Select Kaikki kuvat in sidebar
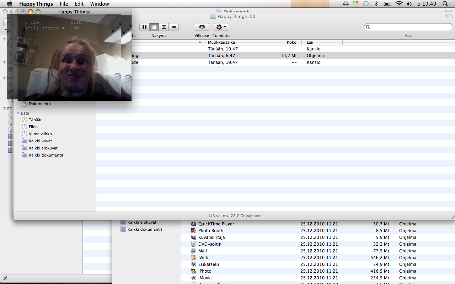455x284 pixels. [x=40, y=141]
